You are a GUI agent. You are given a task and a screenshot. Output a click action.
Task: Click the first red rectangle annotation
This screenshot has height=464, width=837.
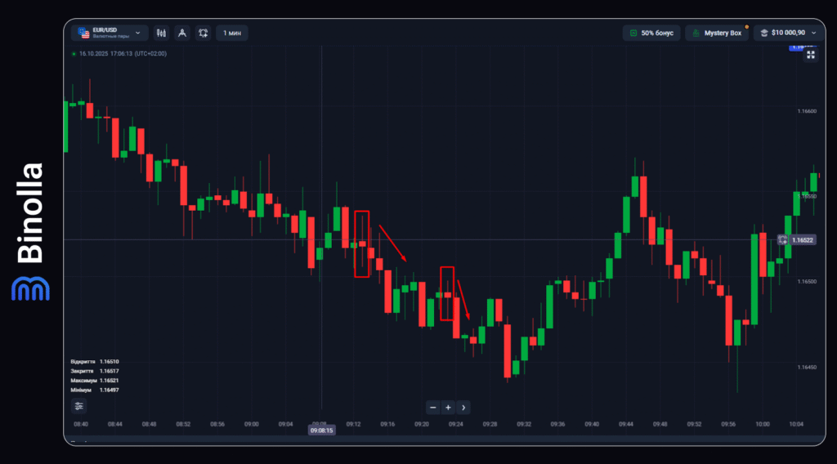[361, 243]
